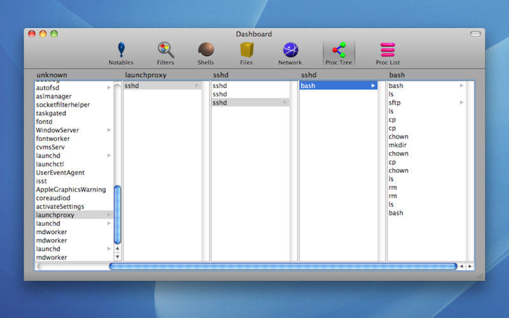Click horizontal scrollbar thumb
The height and width of the screenshot is (318, 509).
[x=283, y=266]
